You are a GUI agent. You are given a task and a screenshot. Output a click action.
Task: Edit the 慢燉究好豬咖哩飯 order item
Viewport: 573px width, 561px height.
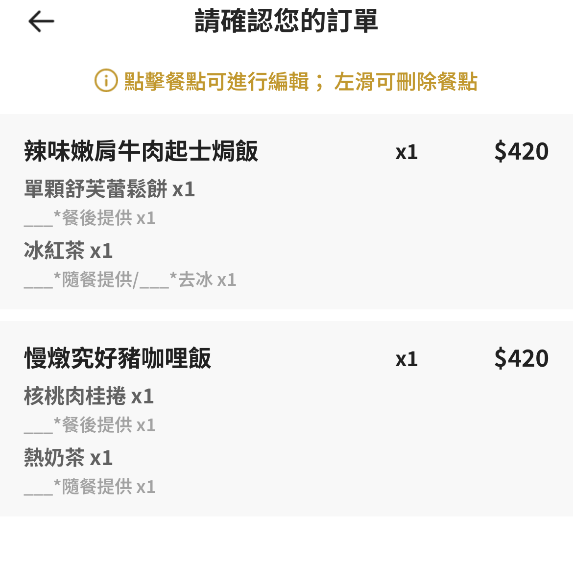pos(118,358)
